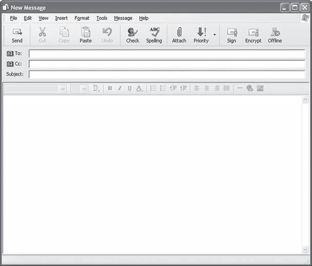
Task: Click the Offline toolbar icon
Action: coord(275,32)
